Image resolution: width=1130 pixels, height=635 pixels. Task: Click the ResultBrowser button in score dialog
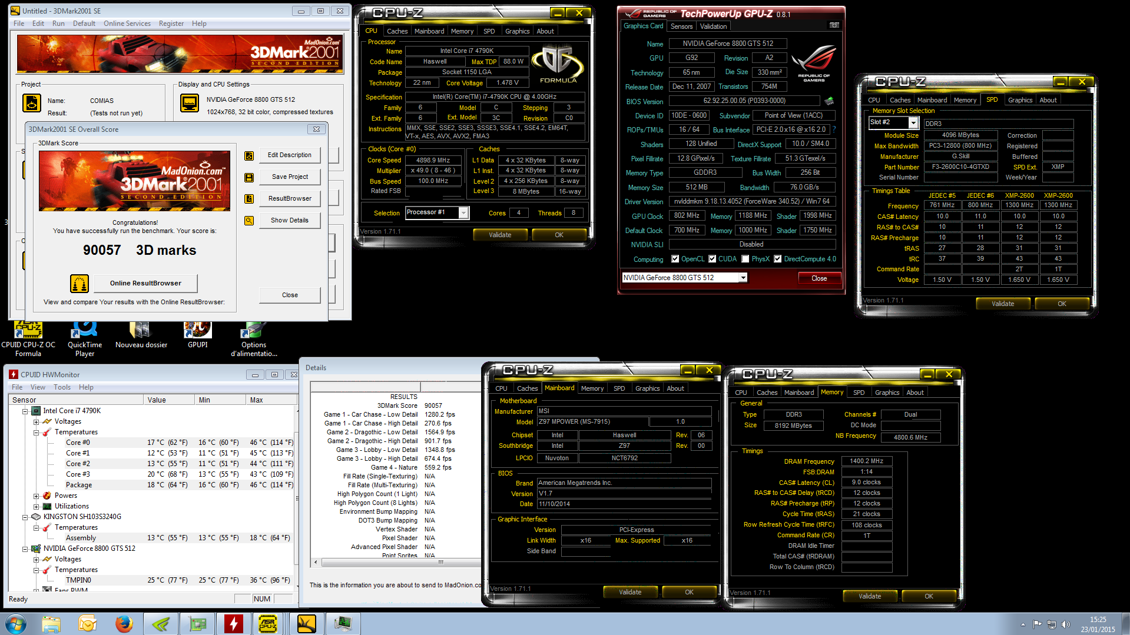pos(290,199)
